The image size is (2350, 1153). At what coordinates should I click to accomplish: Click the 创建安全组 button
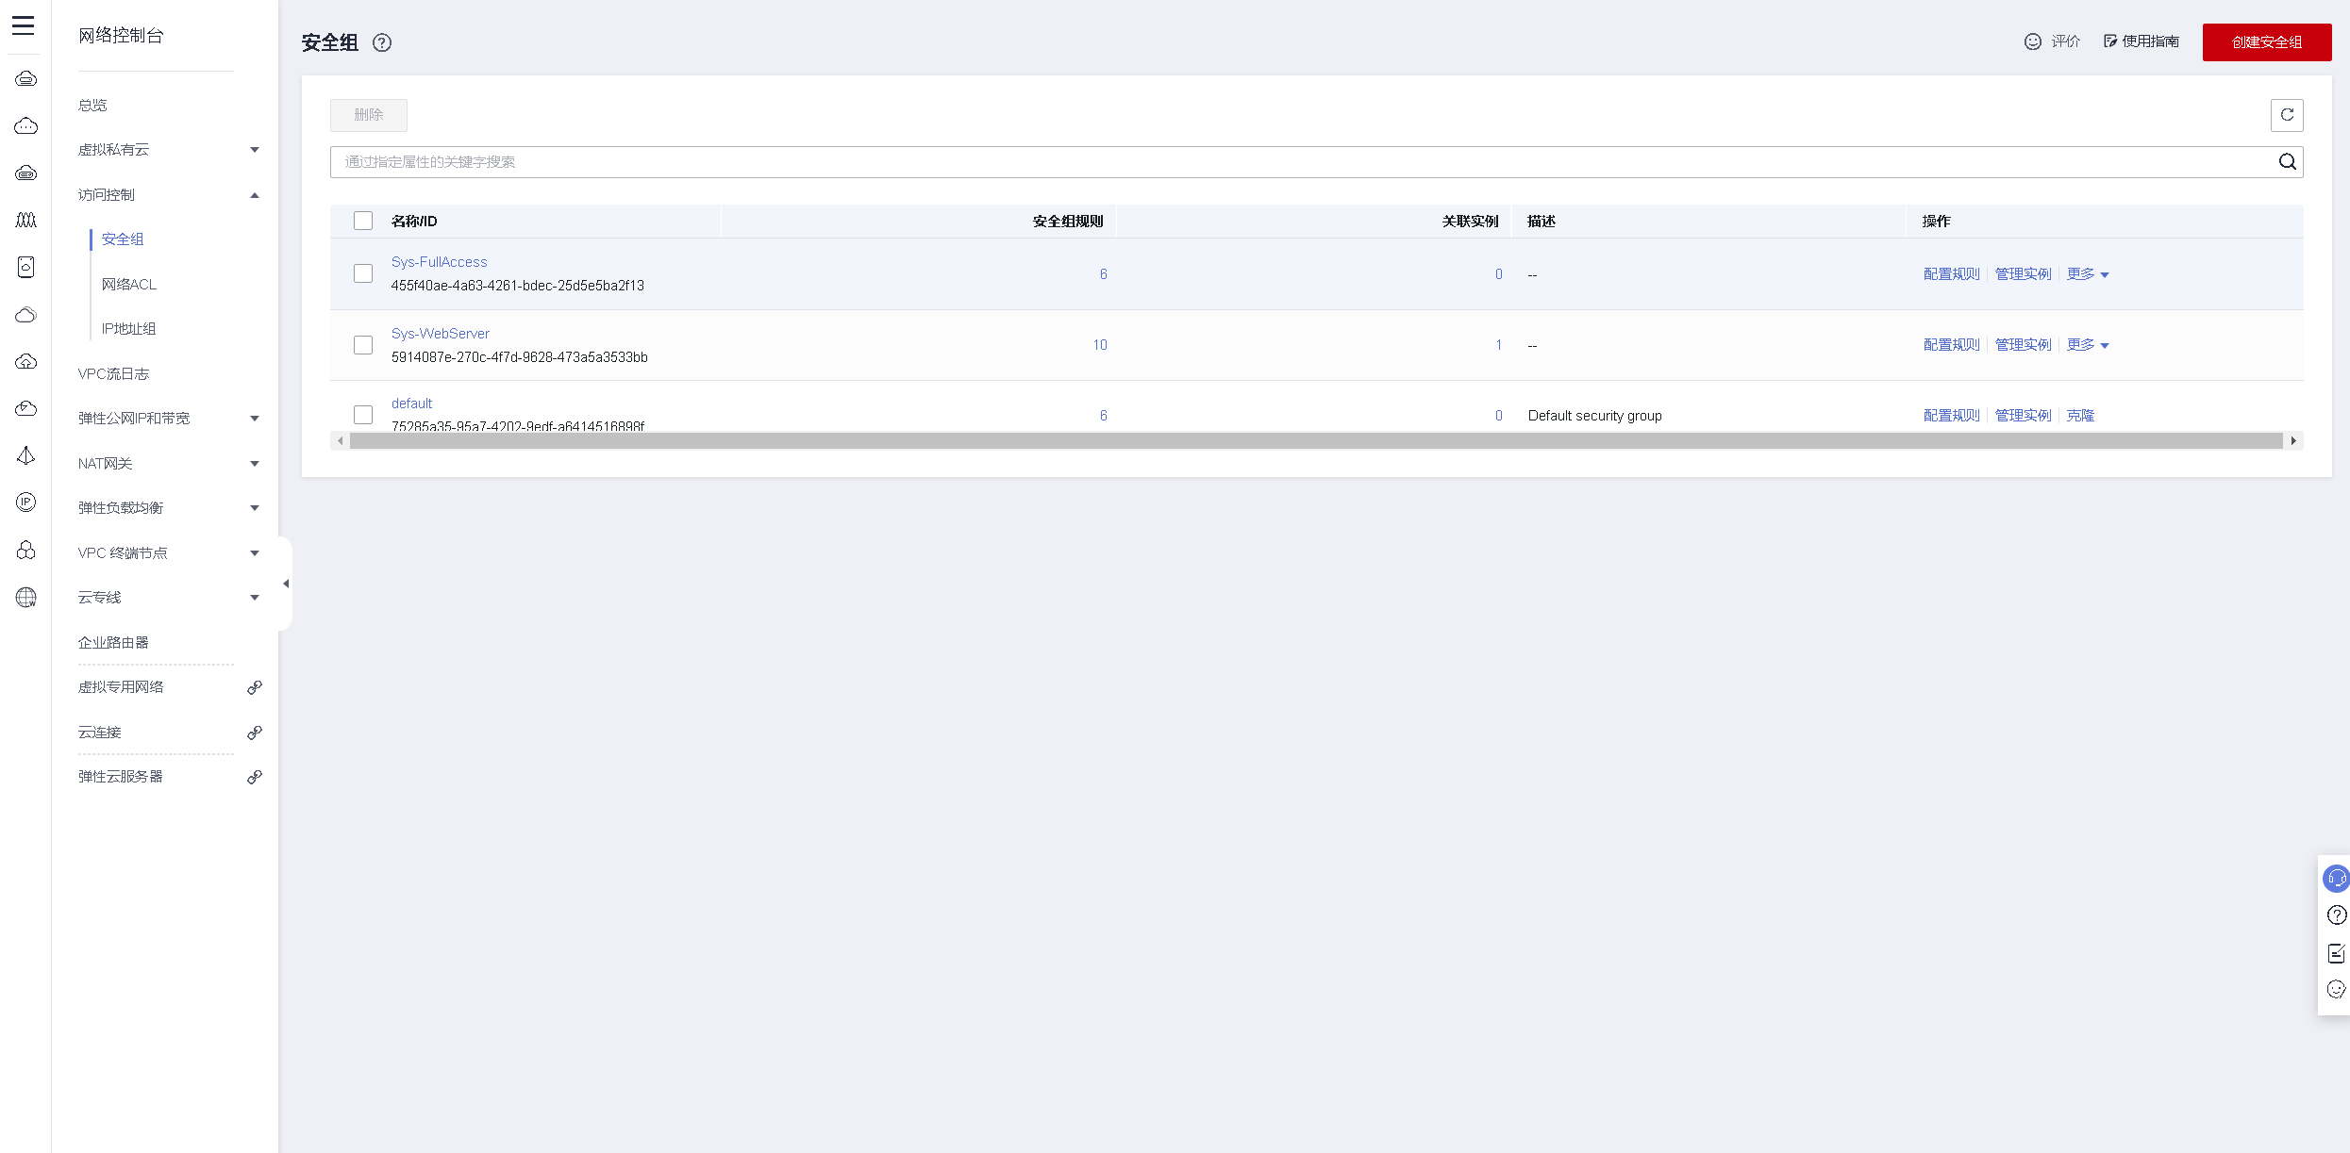[2266, 42]
